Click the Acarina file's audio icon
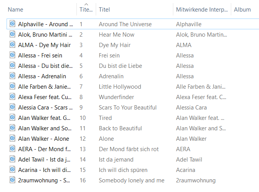The width and height of the screenshot is (259, 192). click(x=12, y=170)
